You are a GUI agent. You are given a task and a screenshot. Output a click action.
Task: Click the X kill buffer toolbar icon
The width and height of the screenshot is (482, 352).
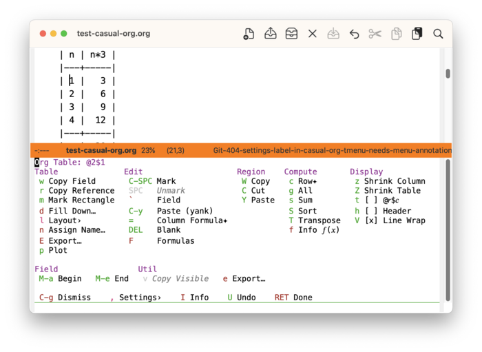point(313,34)
